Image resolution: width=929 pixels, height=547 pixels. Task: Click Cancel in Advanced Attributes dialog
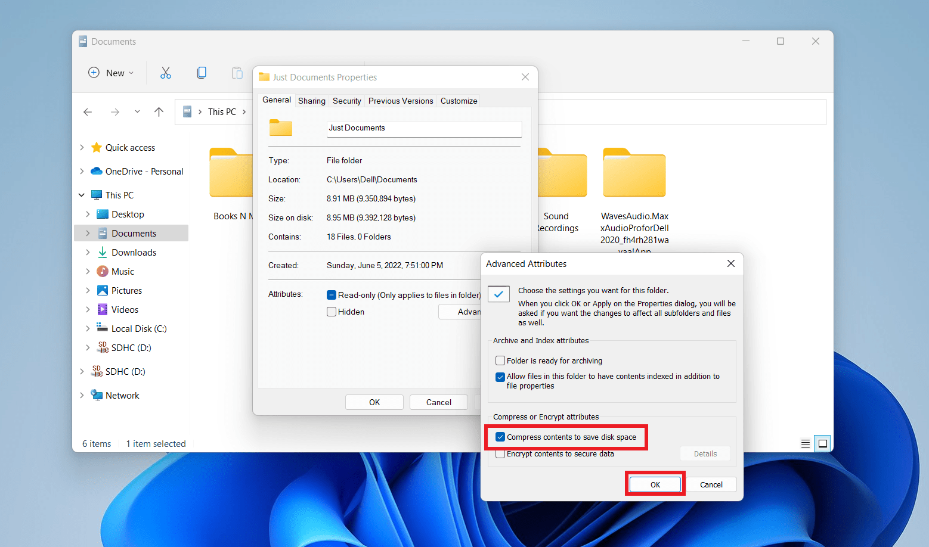711,484
